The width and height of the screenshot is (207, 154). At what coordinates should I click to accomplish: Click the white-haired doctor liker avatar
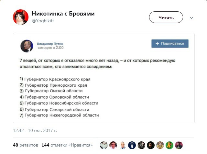tap(123, 145)
